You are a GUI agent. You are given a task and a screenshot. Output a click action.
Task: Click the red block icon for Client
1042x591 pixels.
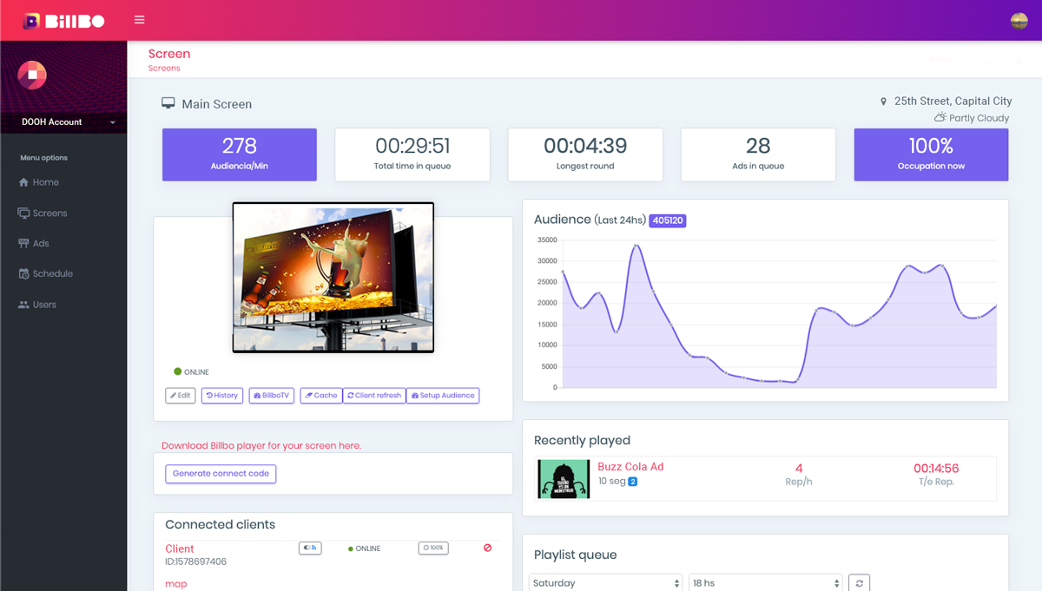[487, 548]
